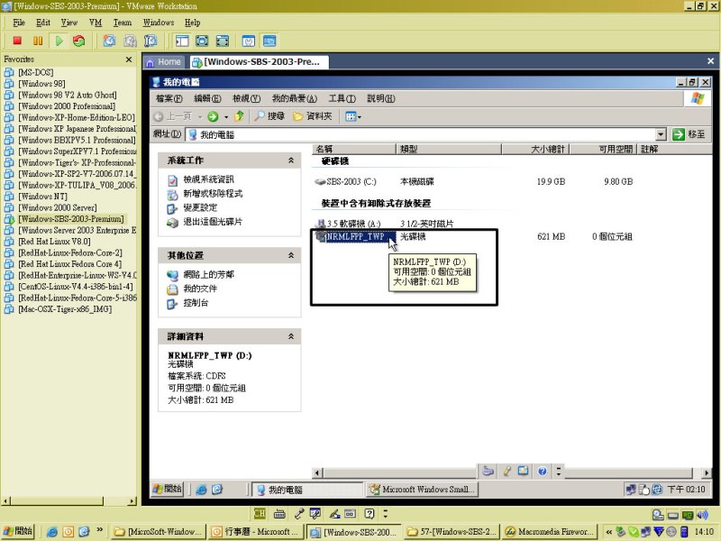
Task: Expand the address bar dropdown
Action: (x=661, y=134)
